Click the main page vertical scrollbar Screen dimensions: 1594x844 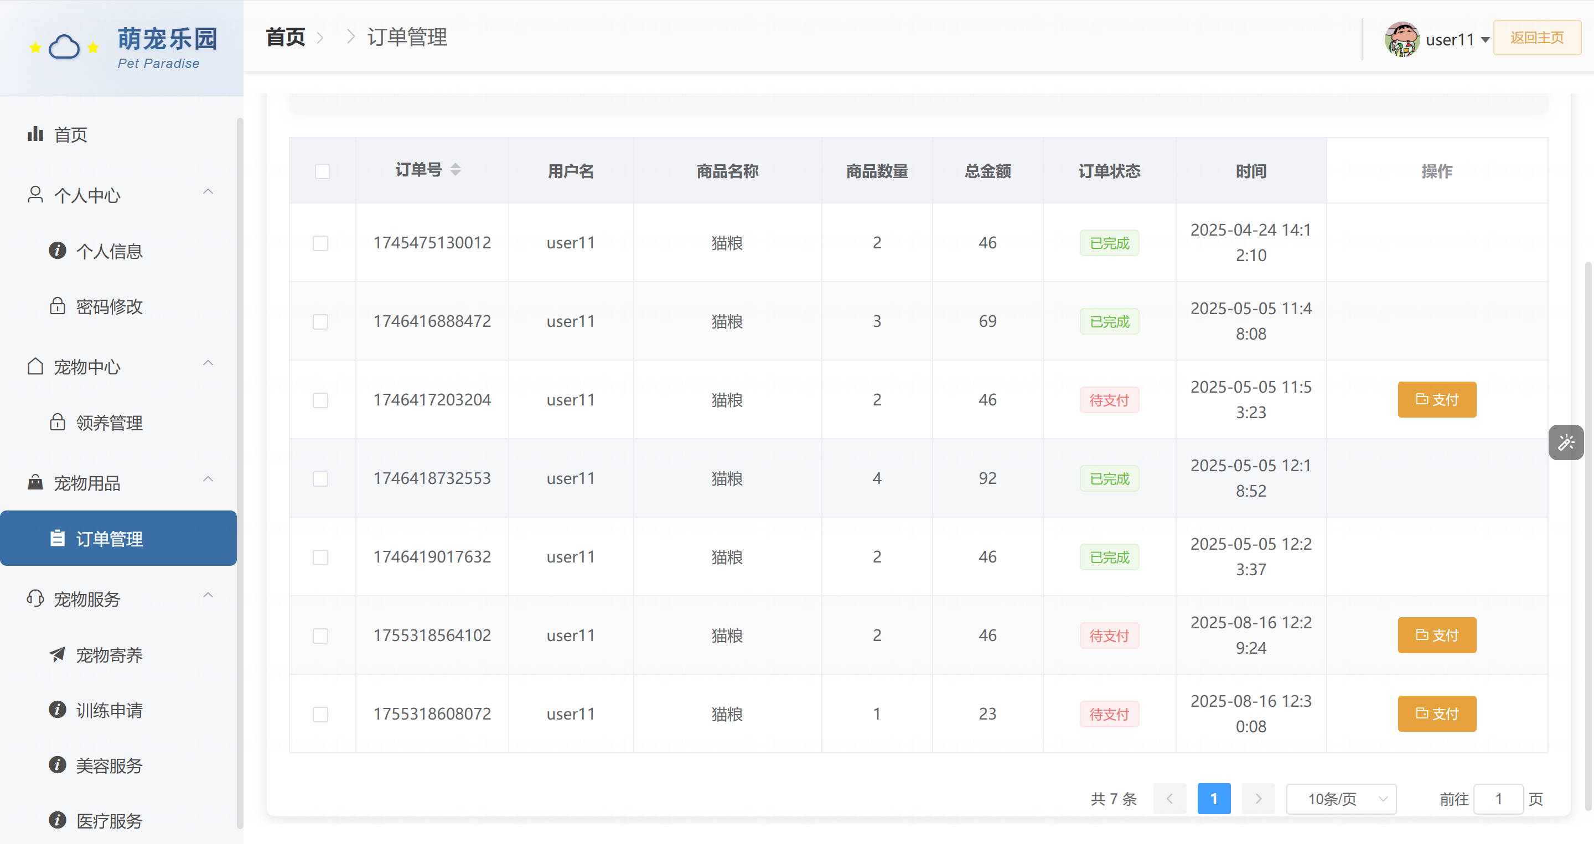1590,535
